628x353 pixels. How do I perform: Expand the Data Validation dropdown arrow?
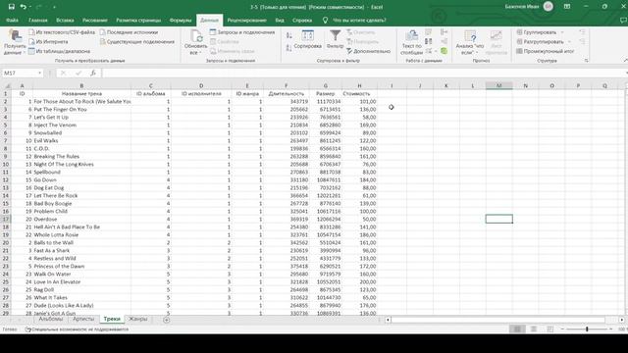pyautogui.click(x=436, y=51)
